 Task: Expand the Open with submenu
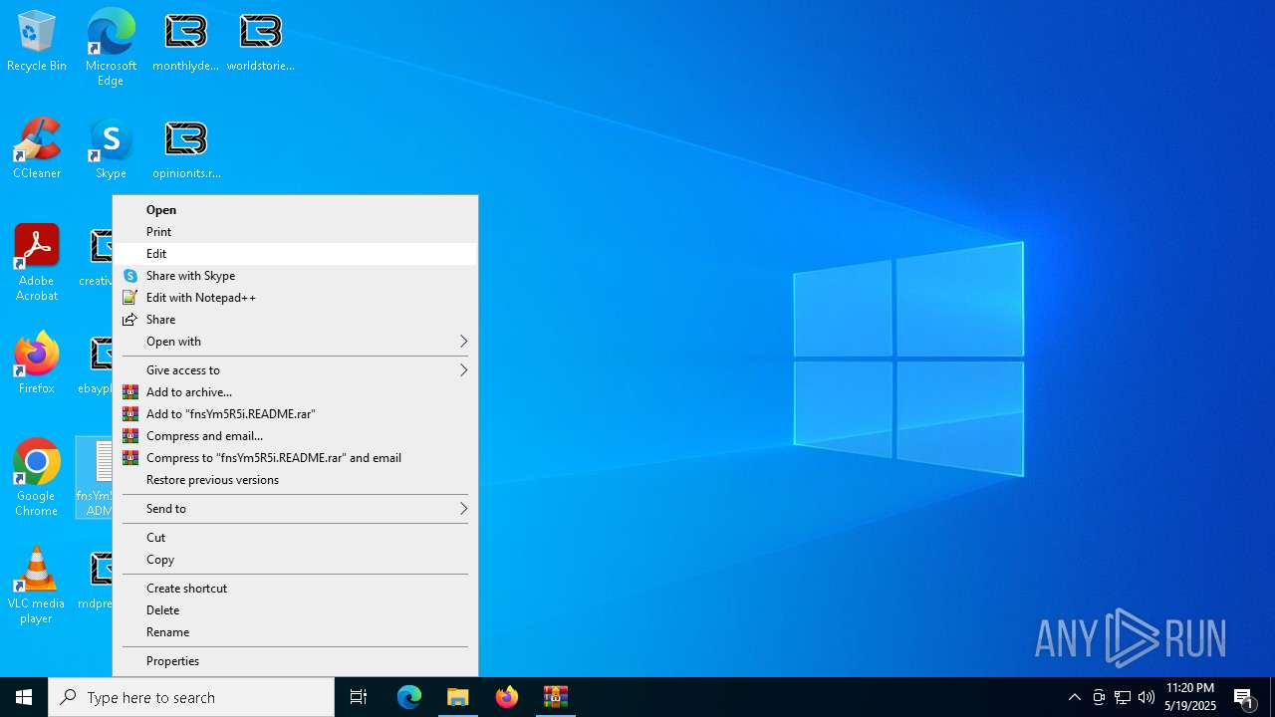pos(295,342)
